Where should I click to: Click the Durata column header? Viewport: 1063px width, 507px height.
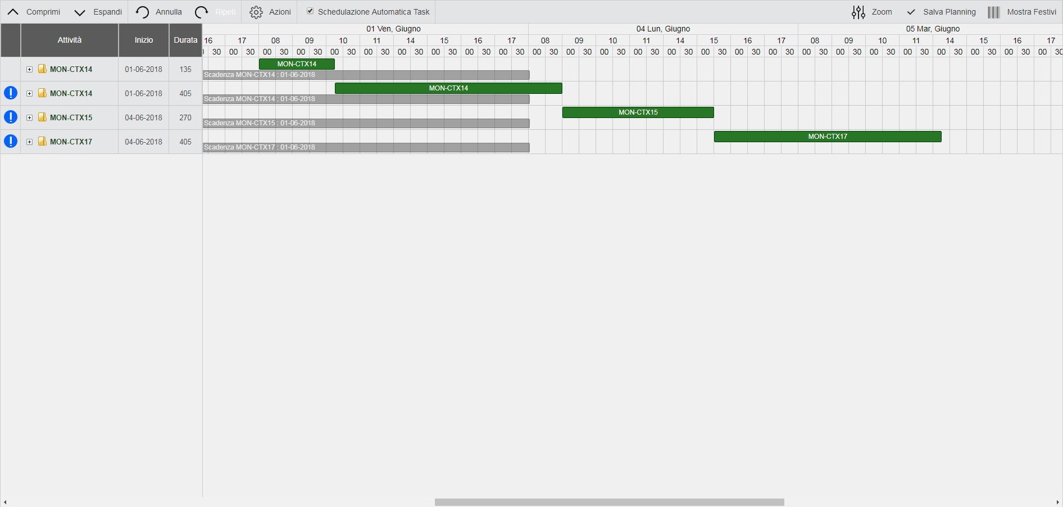pyautogui.click(x=185, y=40)
